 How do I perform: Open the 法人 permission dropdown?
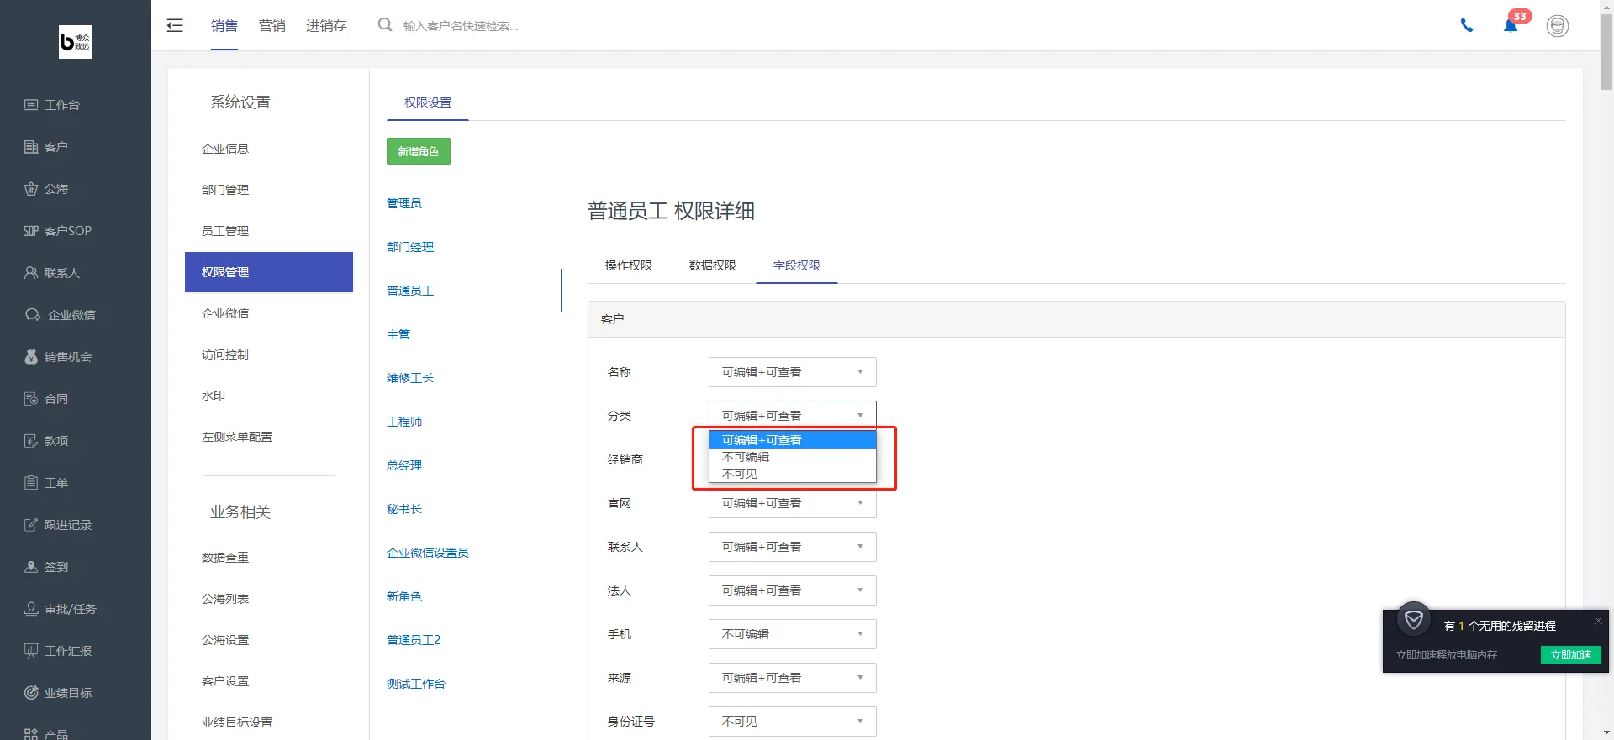pyautogui.click(x=793, y=590)
